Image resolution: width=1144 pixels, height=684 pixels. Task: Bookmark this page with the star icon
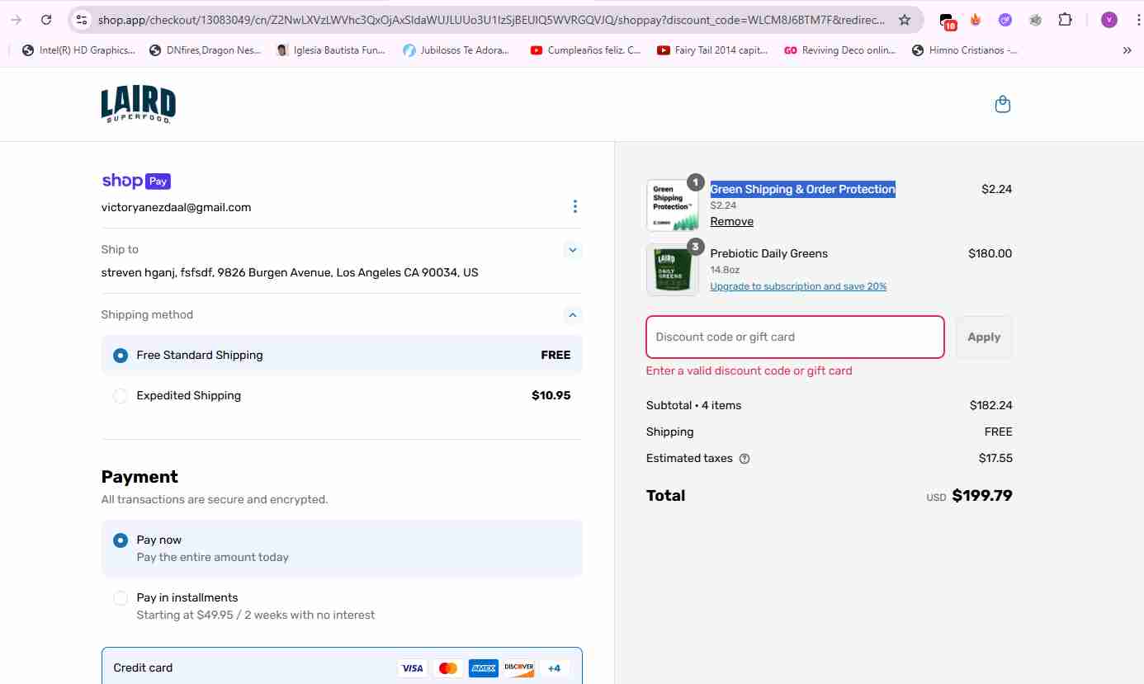905,20
